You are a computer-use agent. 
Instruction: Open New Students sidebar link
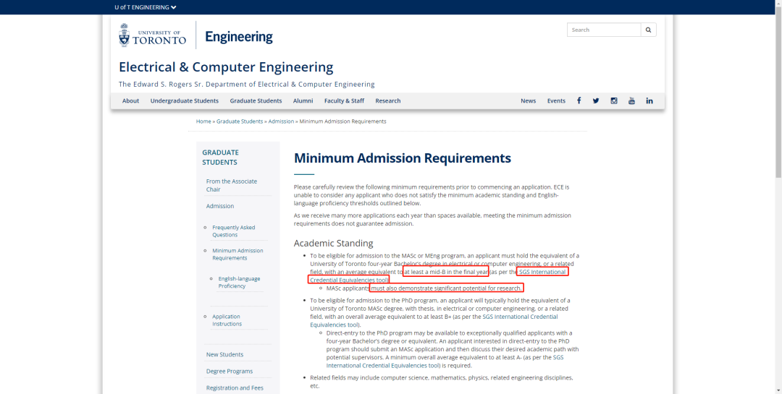225,355
